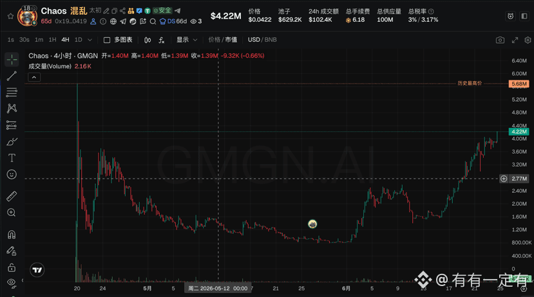Toggle stay in drawing mode pencil-lock
Image resolution: width=534 pixels, height=297 pixels.
[x=12, y=251]
